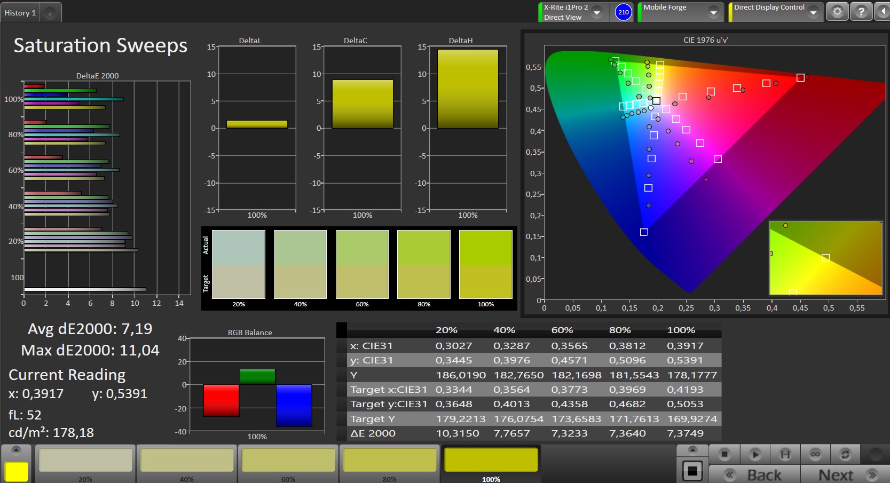The width and height of the screenshot is (890, 483).
Task: Click the stop measurement button
Action: [x=724, y=454]
